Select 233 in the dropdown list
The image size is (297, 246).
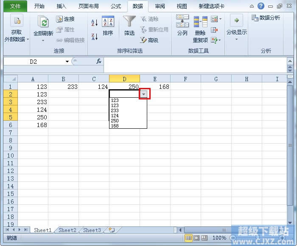pyautogui.click(x=128, y=110)
